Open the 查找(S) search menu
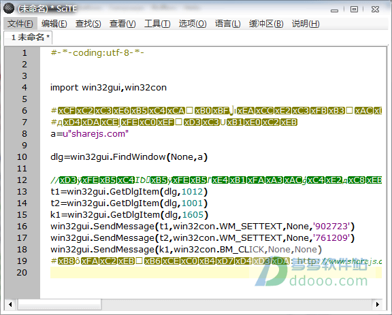The width and height of the screenshot is (392, 315). click(88, 24)
